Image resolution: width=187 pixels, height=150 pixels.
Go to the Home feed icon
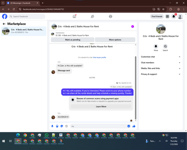(74, 16)
